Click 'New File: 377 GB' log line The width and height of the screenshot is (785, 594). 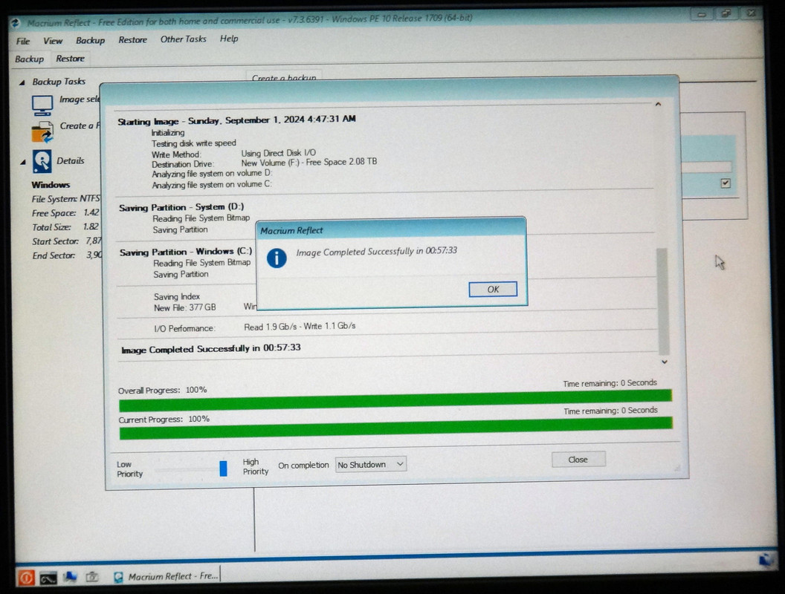[185, 307]
